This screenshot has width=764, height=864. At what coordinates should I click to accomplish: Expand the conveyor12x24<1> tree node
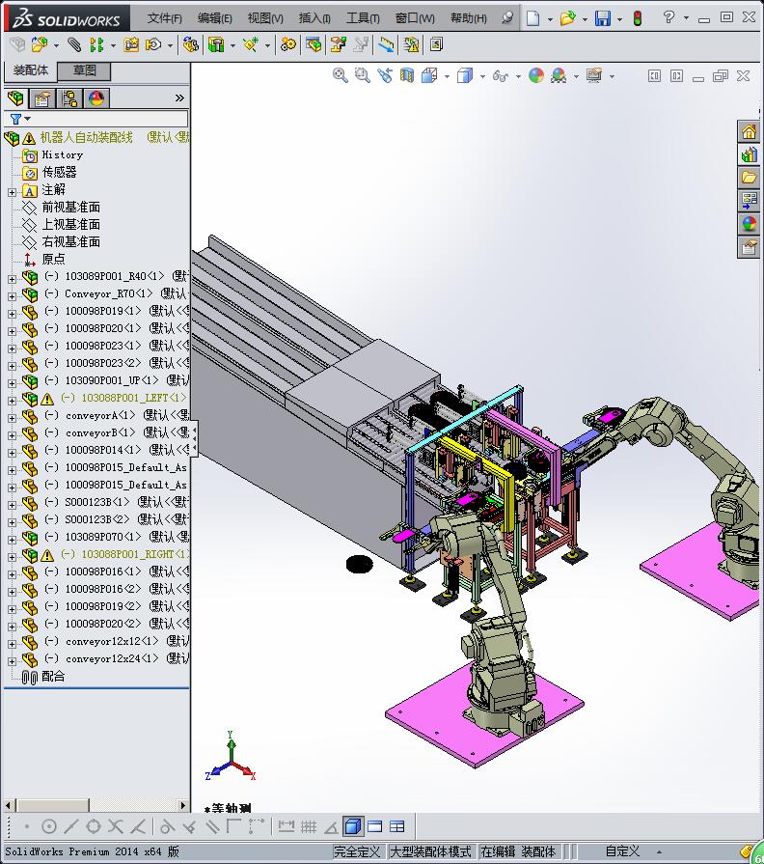pyautogui.click(x=13, y=661)
